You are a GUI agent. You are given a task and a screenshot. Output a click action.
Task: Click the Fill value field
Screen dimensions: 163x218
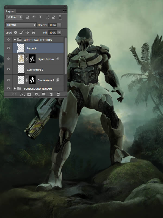pos(52,32)
